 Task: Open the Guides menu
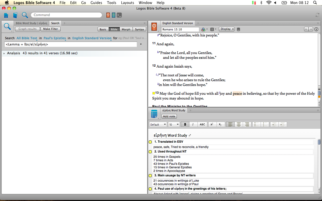pos(96,3)
